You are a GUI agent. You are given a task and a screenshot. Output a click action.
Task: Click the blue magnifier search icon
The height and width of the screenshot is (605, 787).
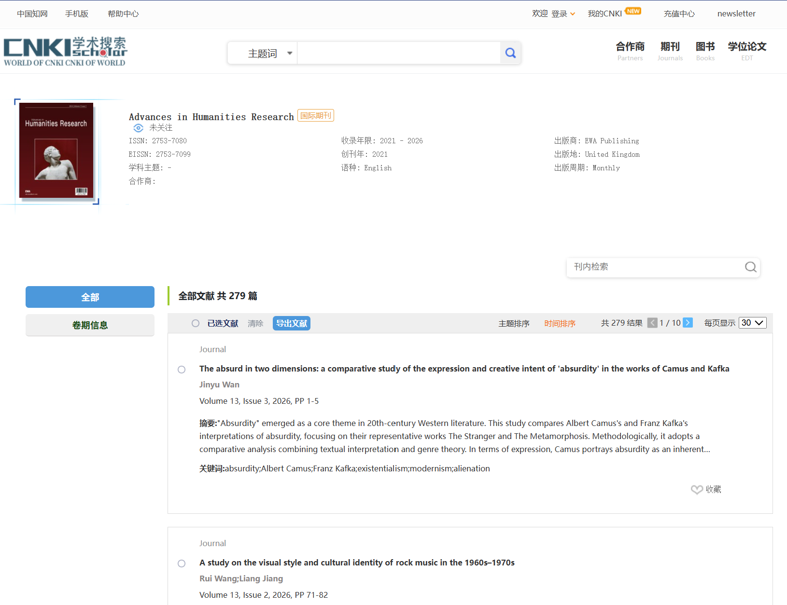tap(510, 53)
